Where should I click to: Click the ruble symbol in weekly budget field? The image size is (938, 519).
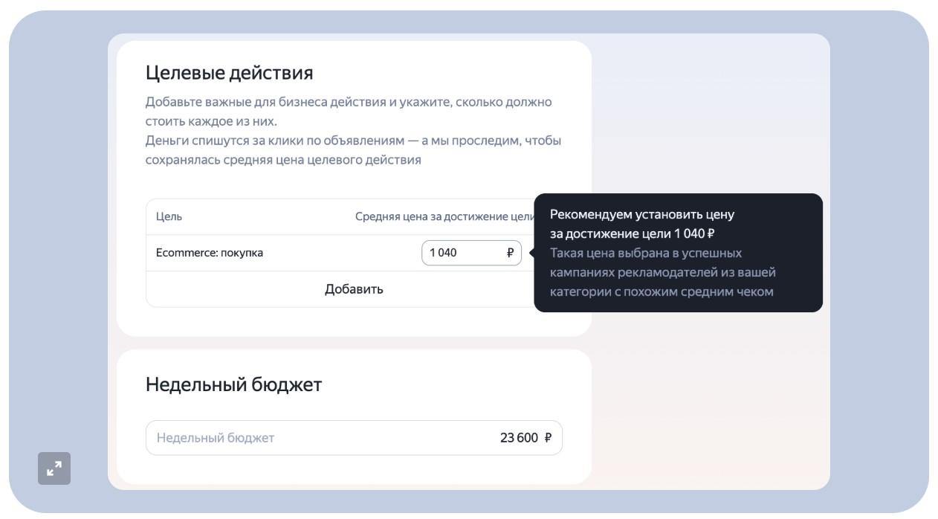click(549, 438)
